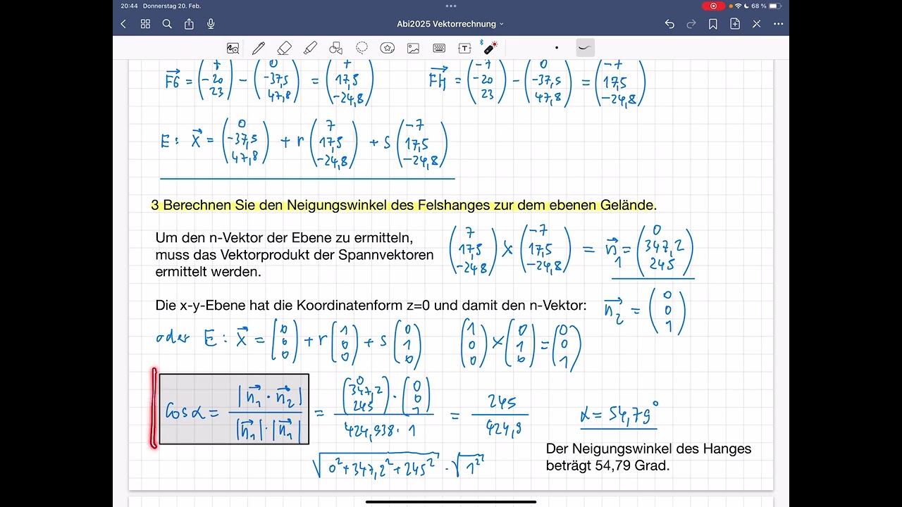
Task: Select the Eraser tool
Action: point(284,48)
